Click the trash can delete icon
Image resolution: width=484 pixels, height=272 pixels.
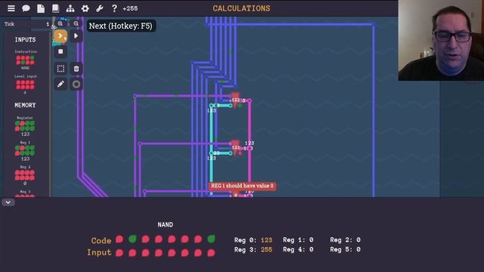pos(76,69)
